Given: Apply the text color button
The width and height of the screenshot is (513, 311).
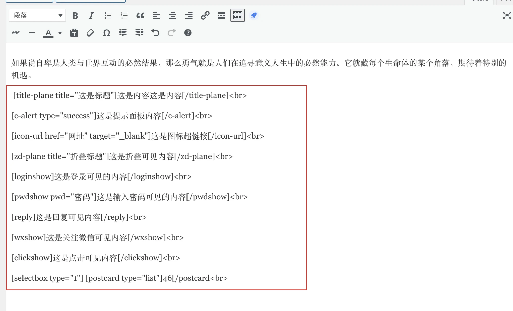Looking at the screenshot, I should click(x=48, y=33).
